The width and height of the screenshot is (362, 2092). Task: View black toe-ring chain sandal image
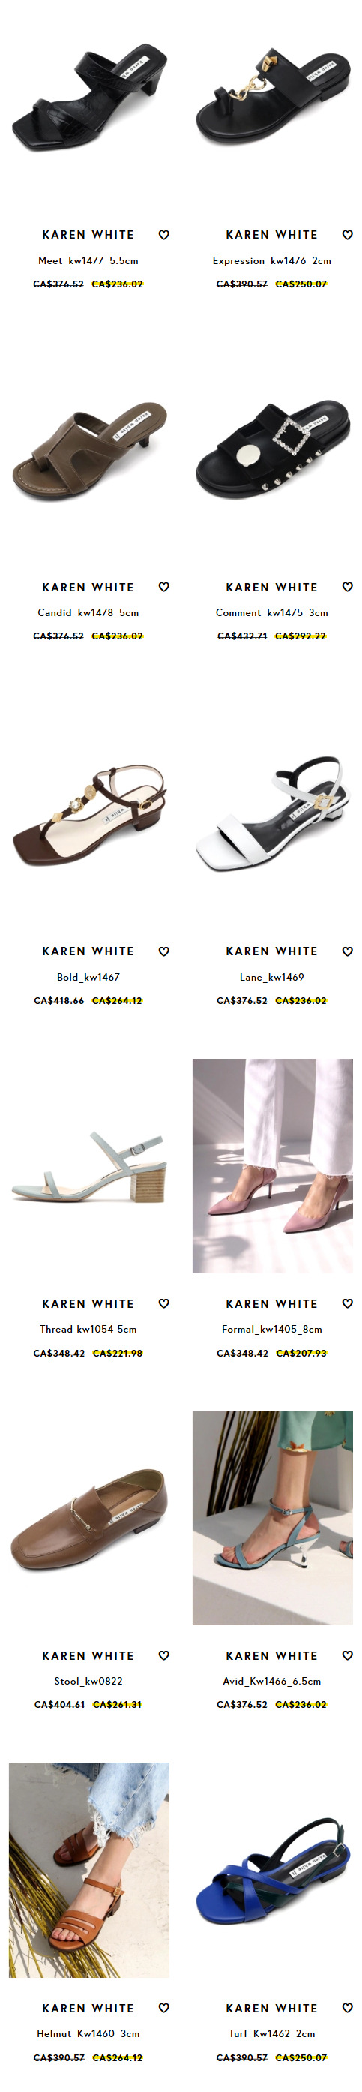(x=272, y=98)
